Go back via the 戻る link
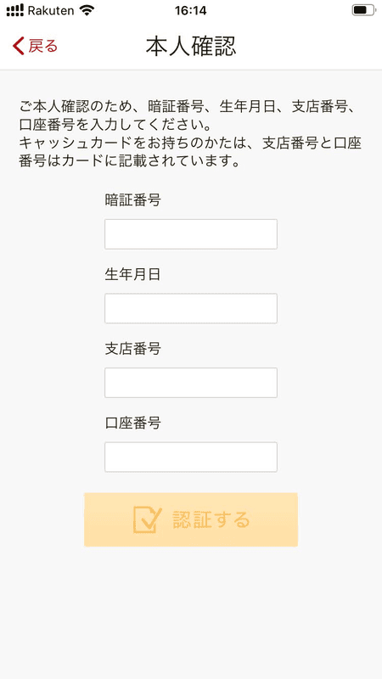This screenshot has height=679, width=382. [x=43, y=46]
